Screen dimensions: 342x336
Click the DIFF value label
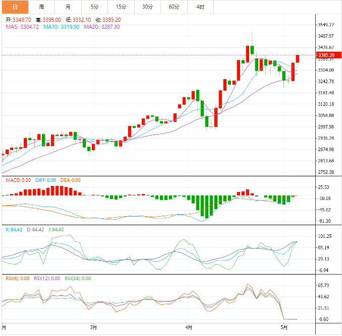point(46,180)
